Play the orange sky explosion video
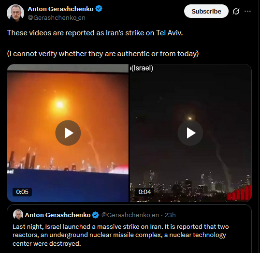Image resolution: width=260 pixels, height=253 pixels. point(68,133)
